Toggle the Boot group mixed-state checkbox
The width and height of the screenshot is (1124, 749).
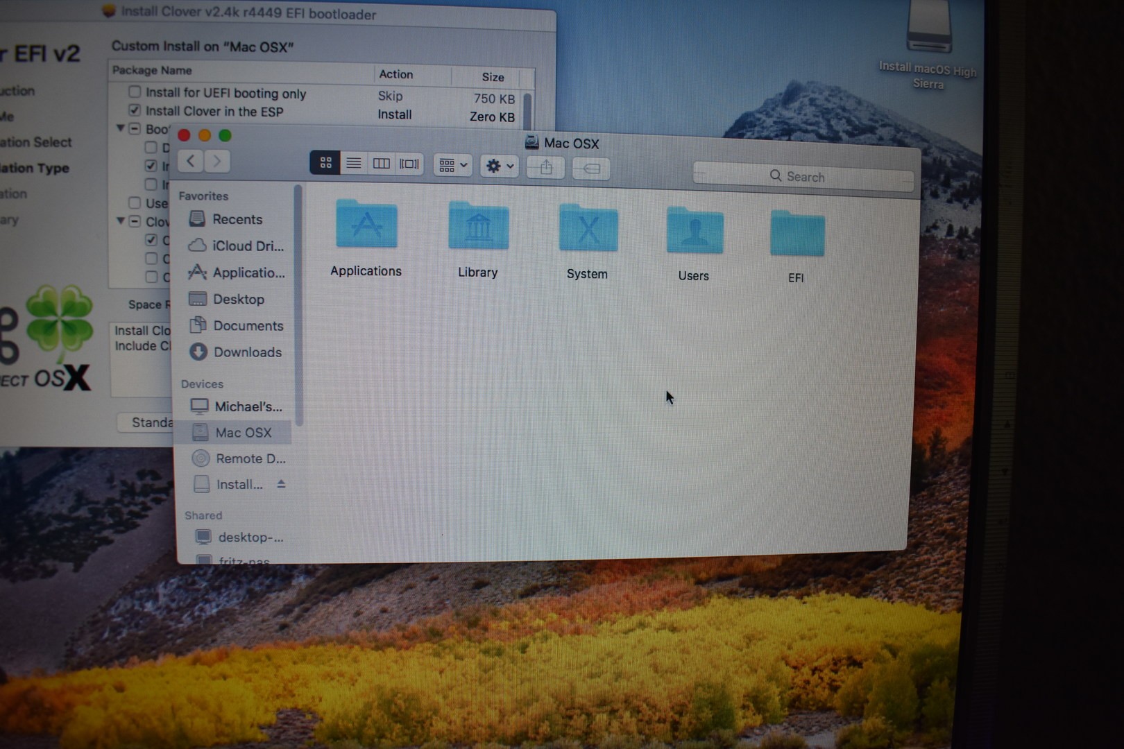(135, 128)
